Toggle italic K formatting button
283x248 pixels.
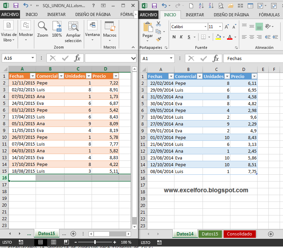pos(181,37)
